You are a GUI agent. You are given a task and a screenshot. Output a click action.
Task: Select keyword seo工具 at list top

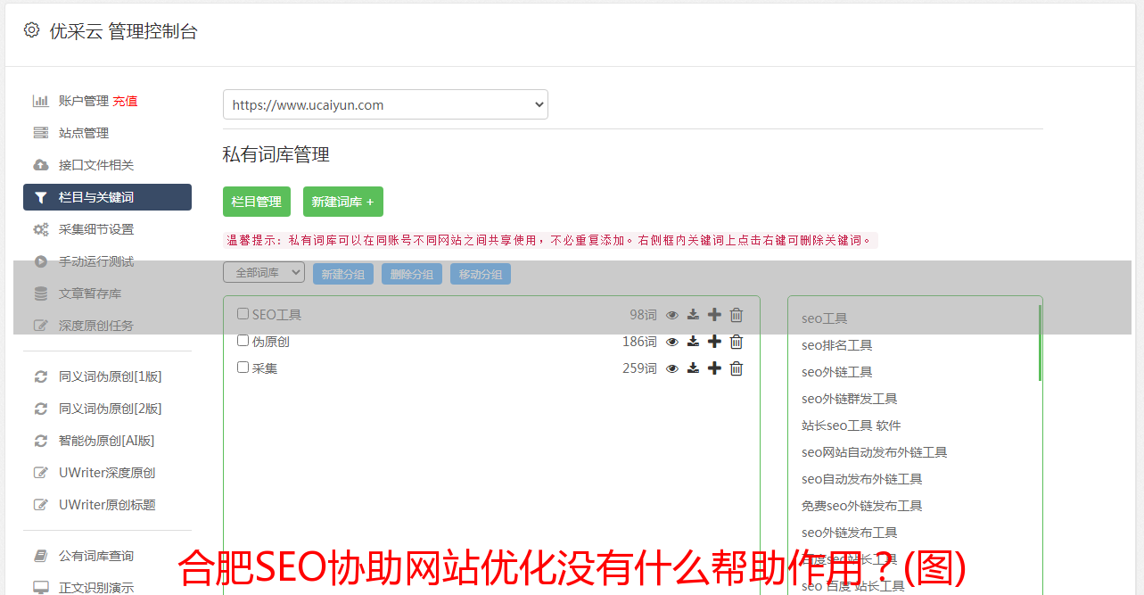click(x=824, y=318)
